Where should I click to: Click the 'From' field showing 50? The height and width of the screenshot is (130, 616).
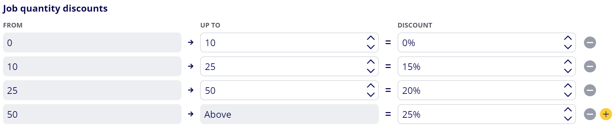pos(92,114)
